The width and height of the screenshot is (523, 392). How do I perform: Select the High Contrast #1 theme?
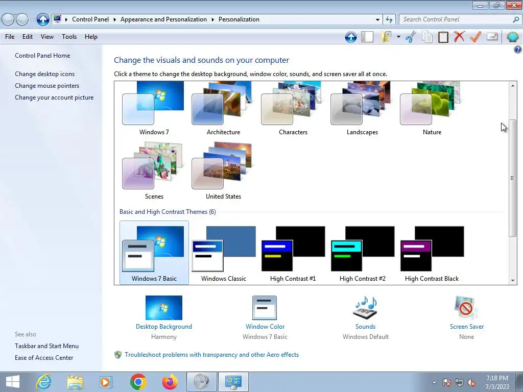(x=293, y=253)
